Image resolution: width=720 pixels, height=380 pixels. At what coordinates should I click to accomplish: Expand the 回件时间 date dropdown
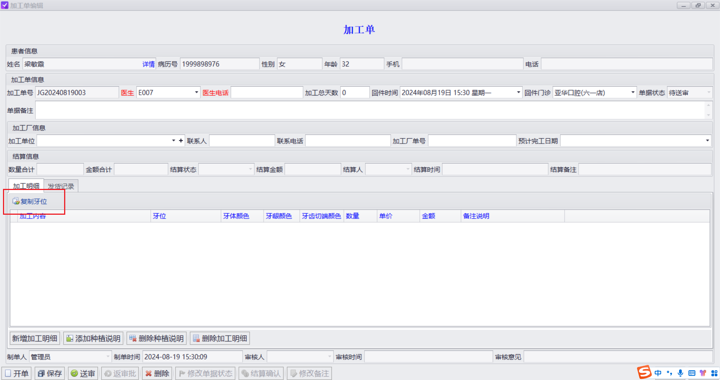(518, 93)
